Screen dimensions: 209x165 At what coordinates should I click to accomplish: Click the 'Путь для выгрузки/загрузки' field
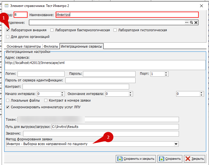point(115,127)
